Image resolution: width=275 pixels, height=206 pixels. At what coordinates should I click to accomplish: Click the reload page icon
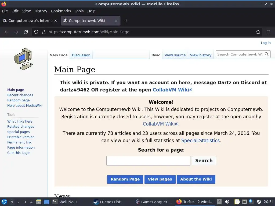tap(26, 32)
